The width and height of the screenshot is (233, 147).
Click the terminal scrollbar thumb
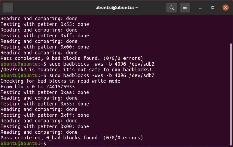(231, 93)
